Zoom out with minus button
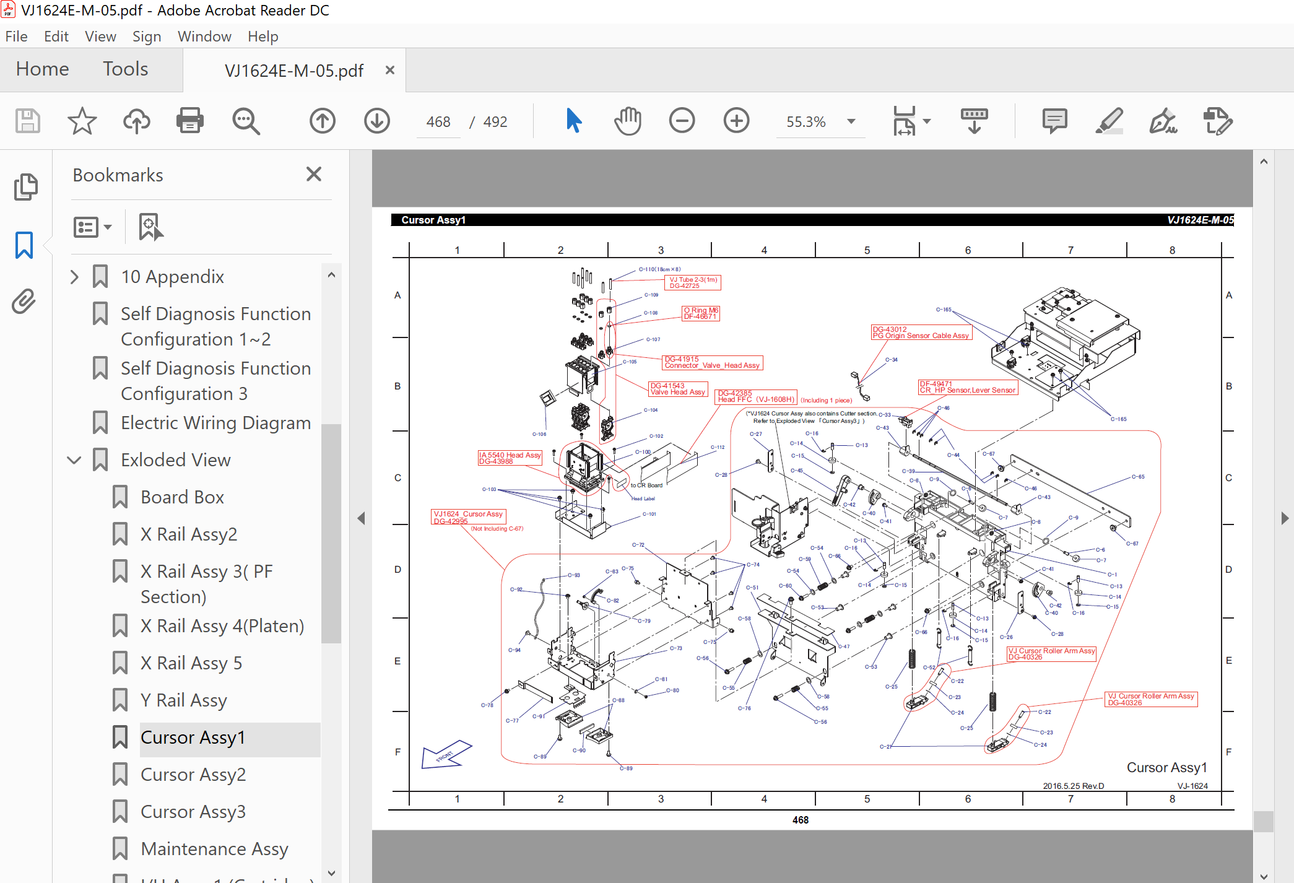1294x883 pixels. pyautogui.click(x=682, y=121)
